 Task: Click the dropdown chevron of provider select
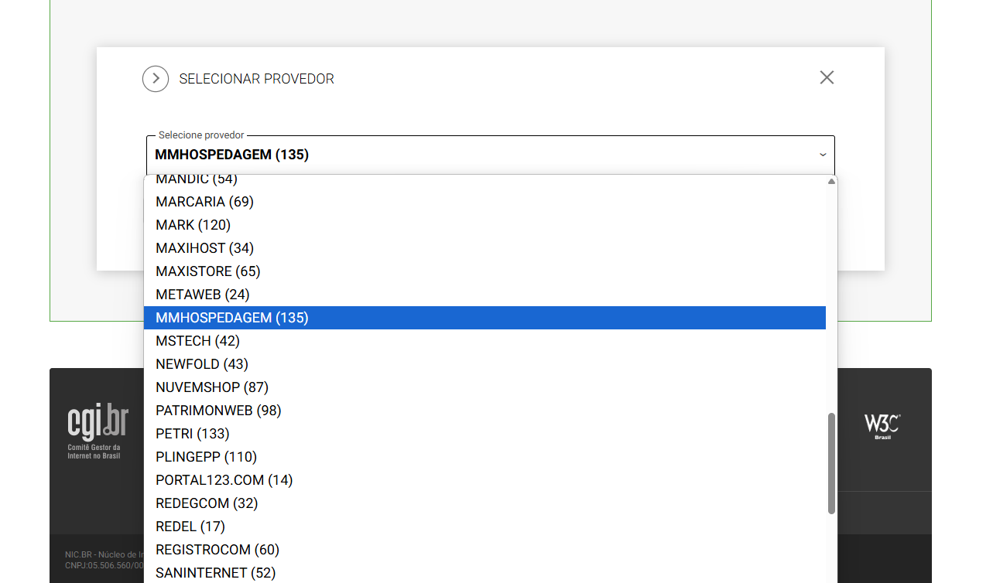point(823,155)
